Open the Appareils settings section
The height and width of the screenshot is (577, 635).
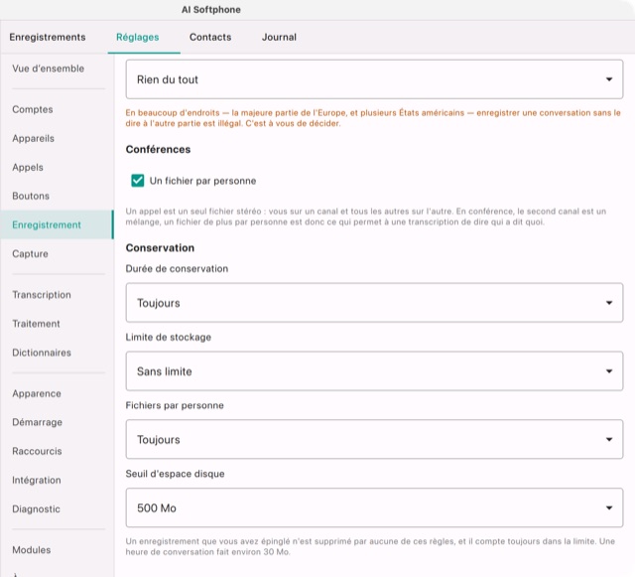tap(57, 138)
